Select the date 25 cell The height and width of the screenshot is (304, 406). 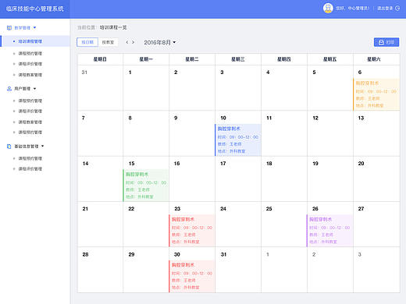[284, 224]
